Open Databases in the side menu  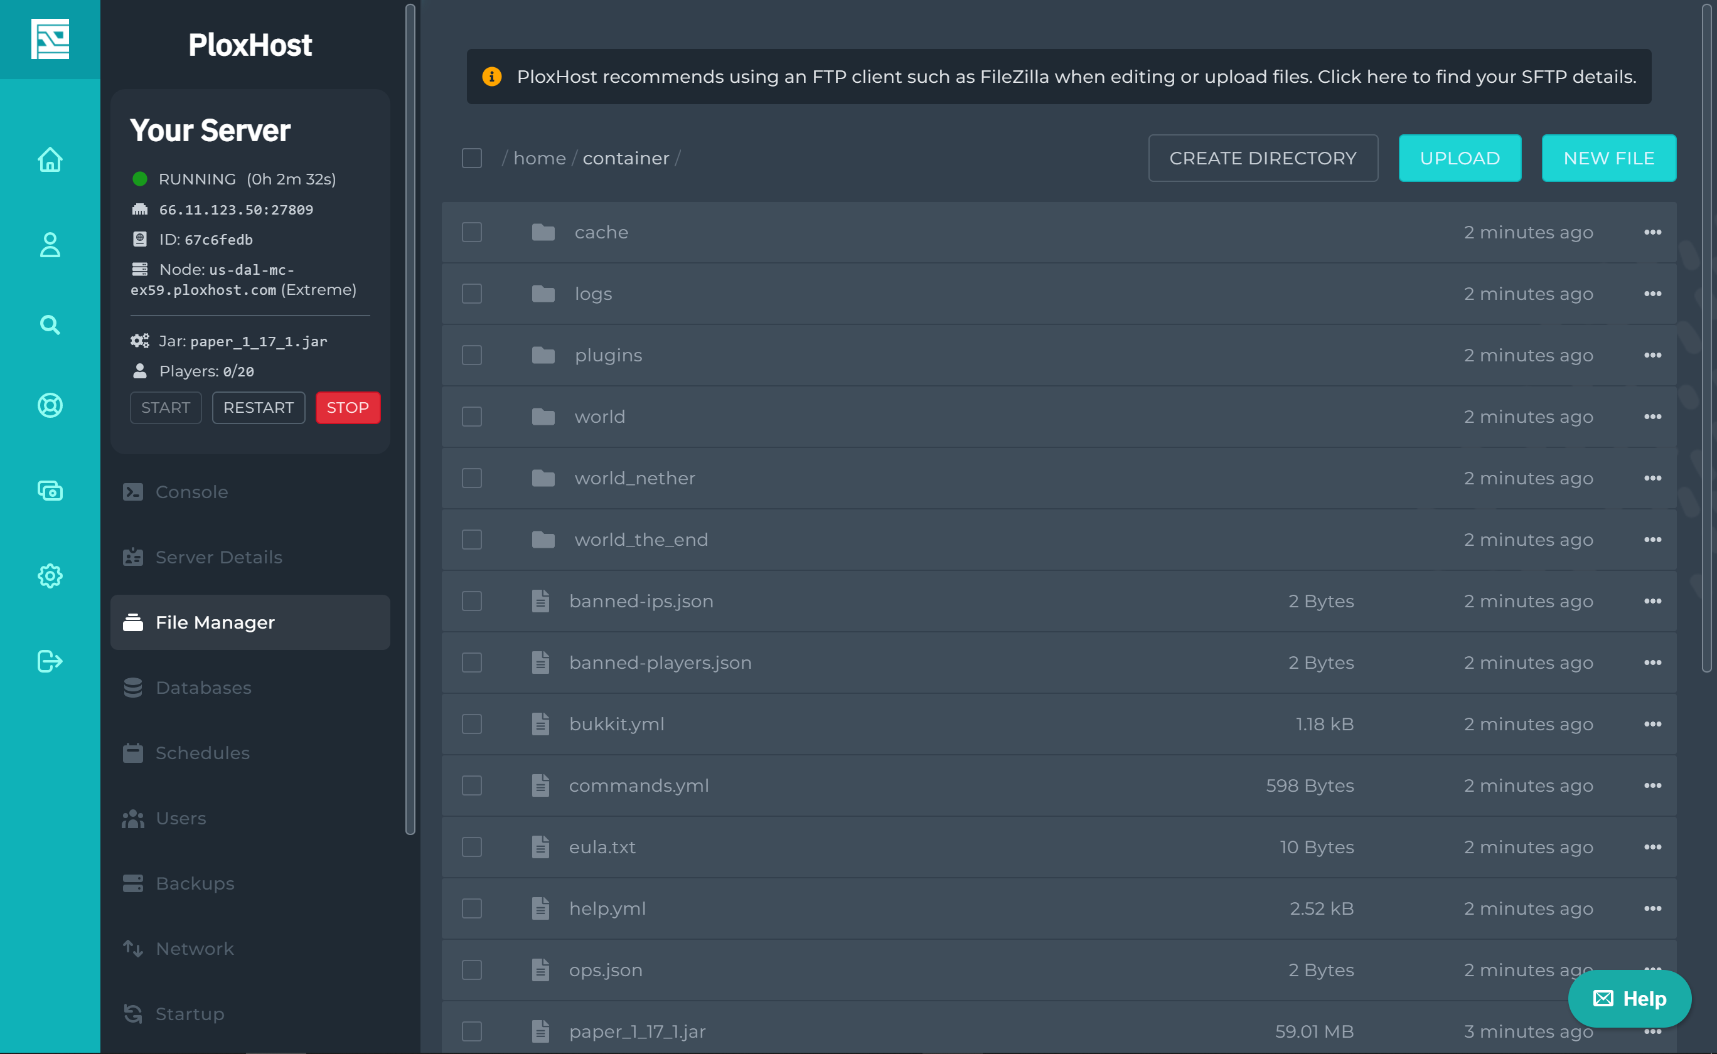click(x=250, y=688)
